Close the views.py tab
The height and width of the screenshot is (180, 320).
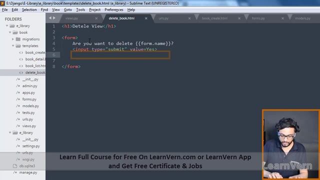tap(96, 18)
